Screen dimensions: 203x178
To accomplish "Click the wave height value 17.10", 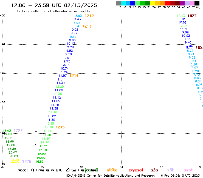I will coord(43,150).
